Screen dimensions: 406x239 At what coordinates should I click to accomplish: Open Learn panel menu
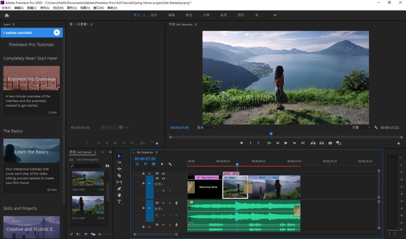coord(13,25)
